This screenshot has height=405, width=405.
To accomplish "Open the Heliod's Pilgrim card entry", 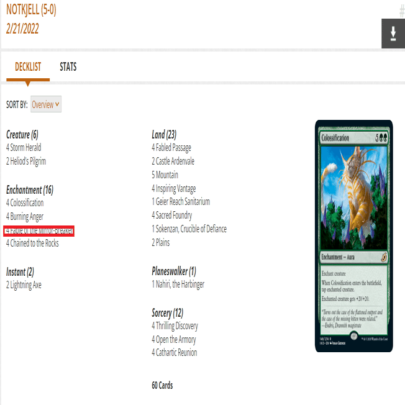I will point(26,162).
